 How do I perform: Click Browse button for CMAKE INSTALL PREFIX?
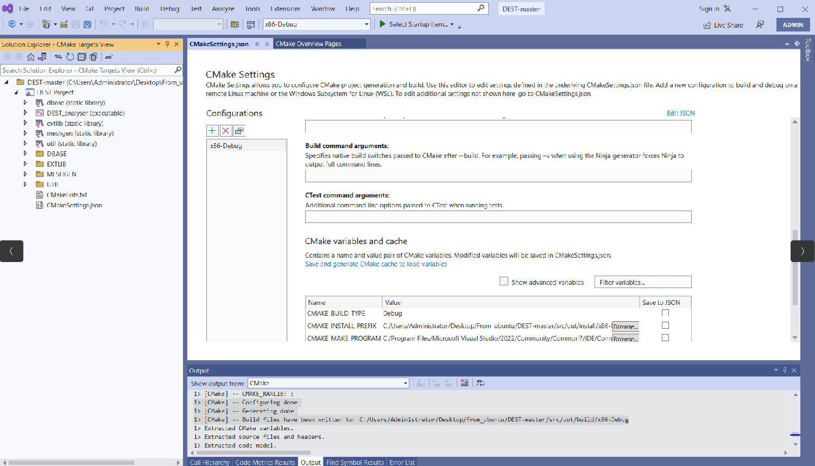[626, 326]
